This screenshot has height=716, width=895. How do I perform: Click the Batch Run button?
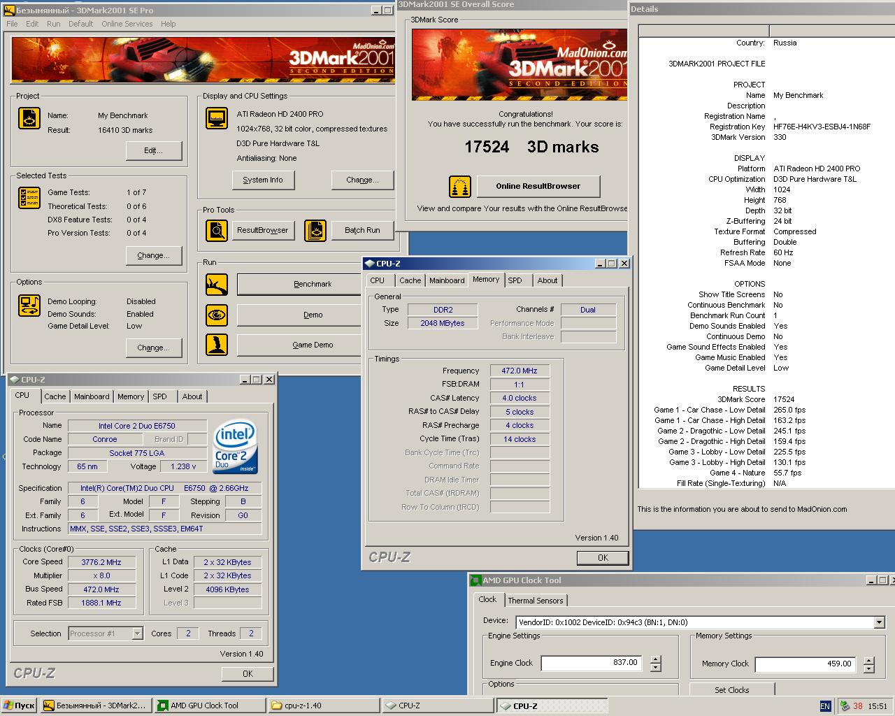pyautogui.click(x=362, y=230)
